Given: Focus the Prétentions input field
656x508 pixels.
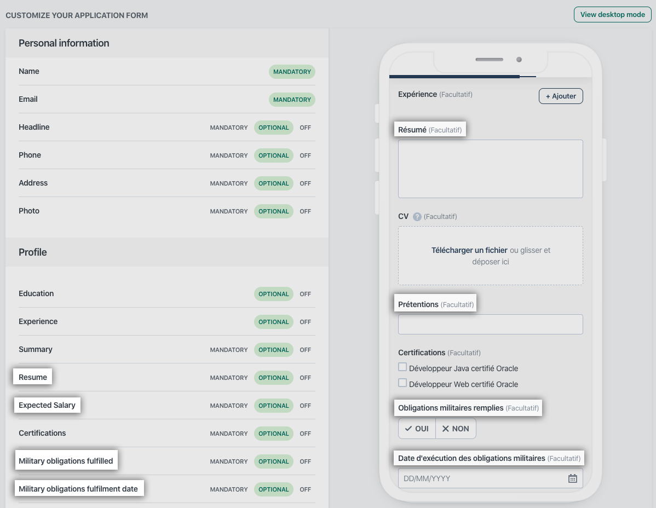Looking at the screenshot, I should pyautogui.click(x=490, y=324).
